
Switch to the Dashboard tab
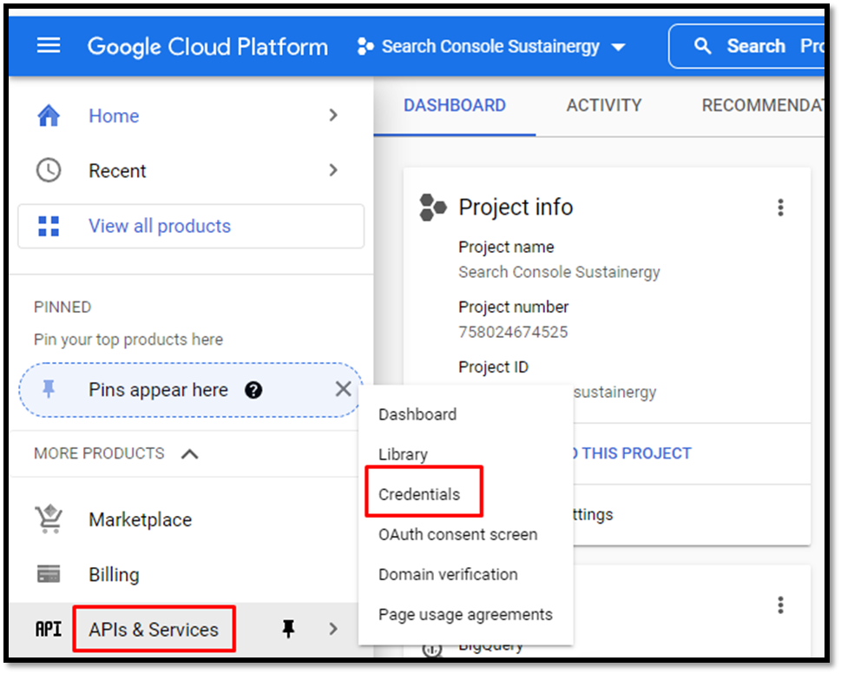point(455,105)
